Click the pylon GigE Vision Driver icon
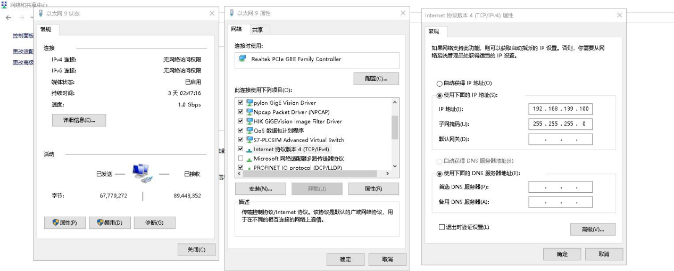Viewport: 674px width, 271px height. pos(249,103)
